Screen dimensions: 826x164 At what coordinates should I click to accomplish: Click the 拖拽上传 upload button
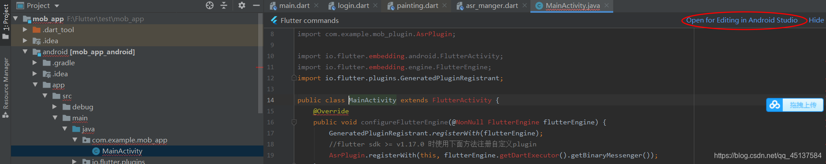pyautogui.click(x=803, y=105)
